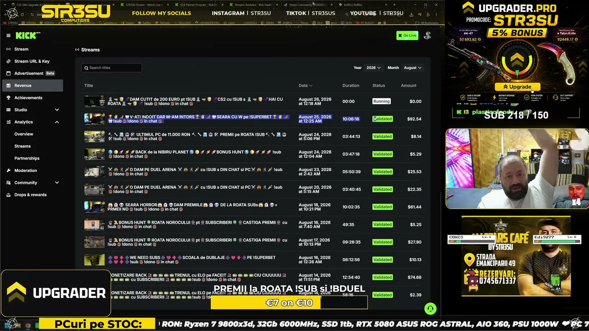The image size is (589, 331).
Task: Click the Achievements trophy icon
Action: pos(9,98)
